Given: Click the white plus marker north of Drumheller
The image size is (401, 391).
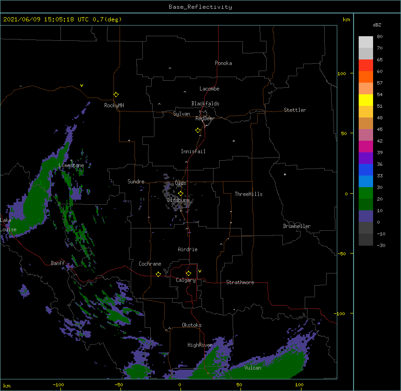Looking at the screenshot, I should point(285,174).
